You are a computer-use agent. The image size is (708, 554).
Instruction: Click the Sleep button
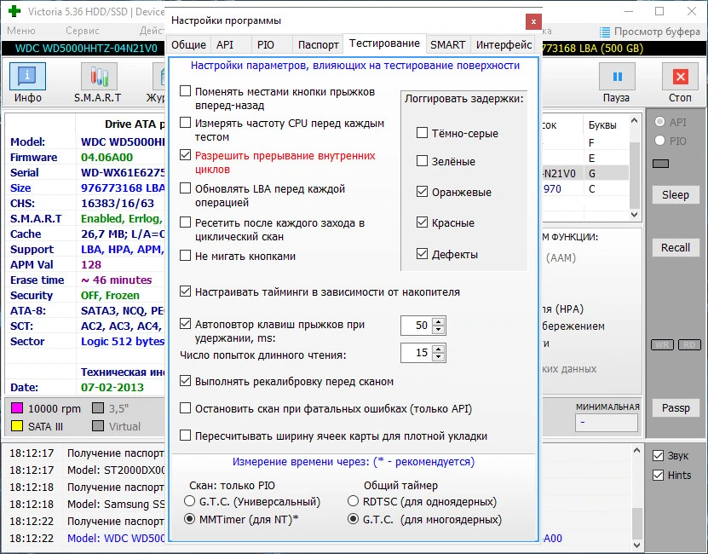[x=676, y=195]
